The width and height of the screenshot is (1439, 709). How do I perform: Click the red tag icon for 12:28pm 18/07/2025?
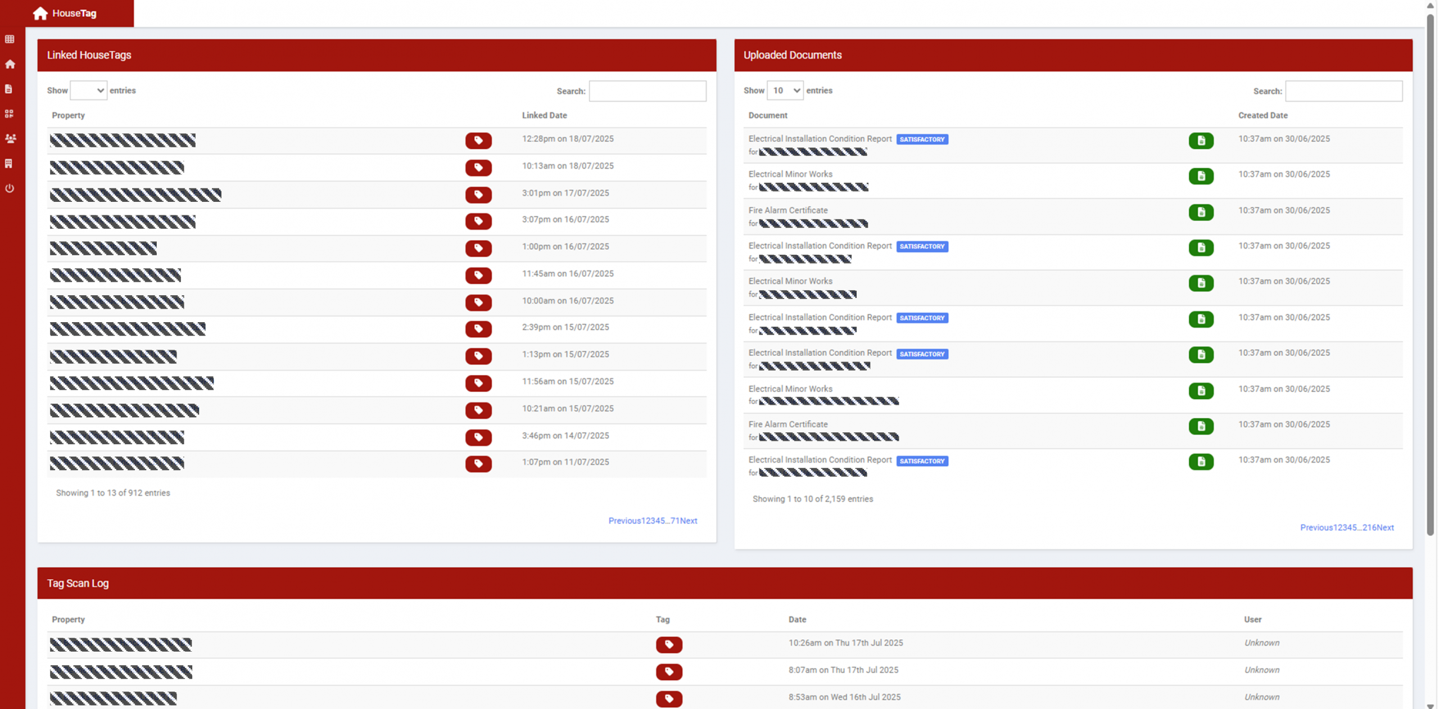(478, 140)
